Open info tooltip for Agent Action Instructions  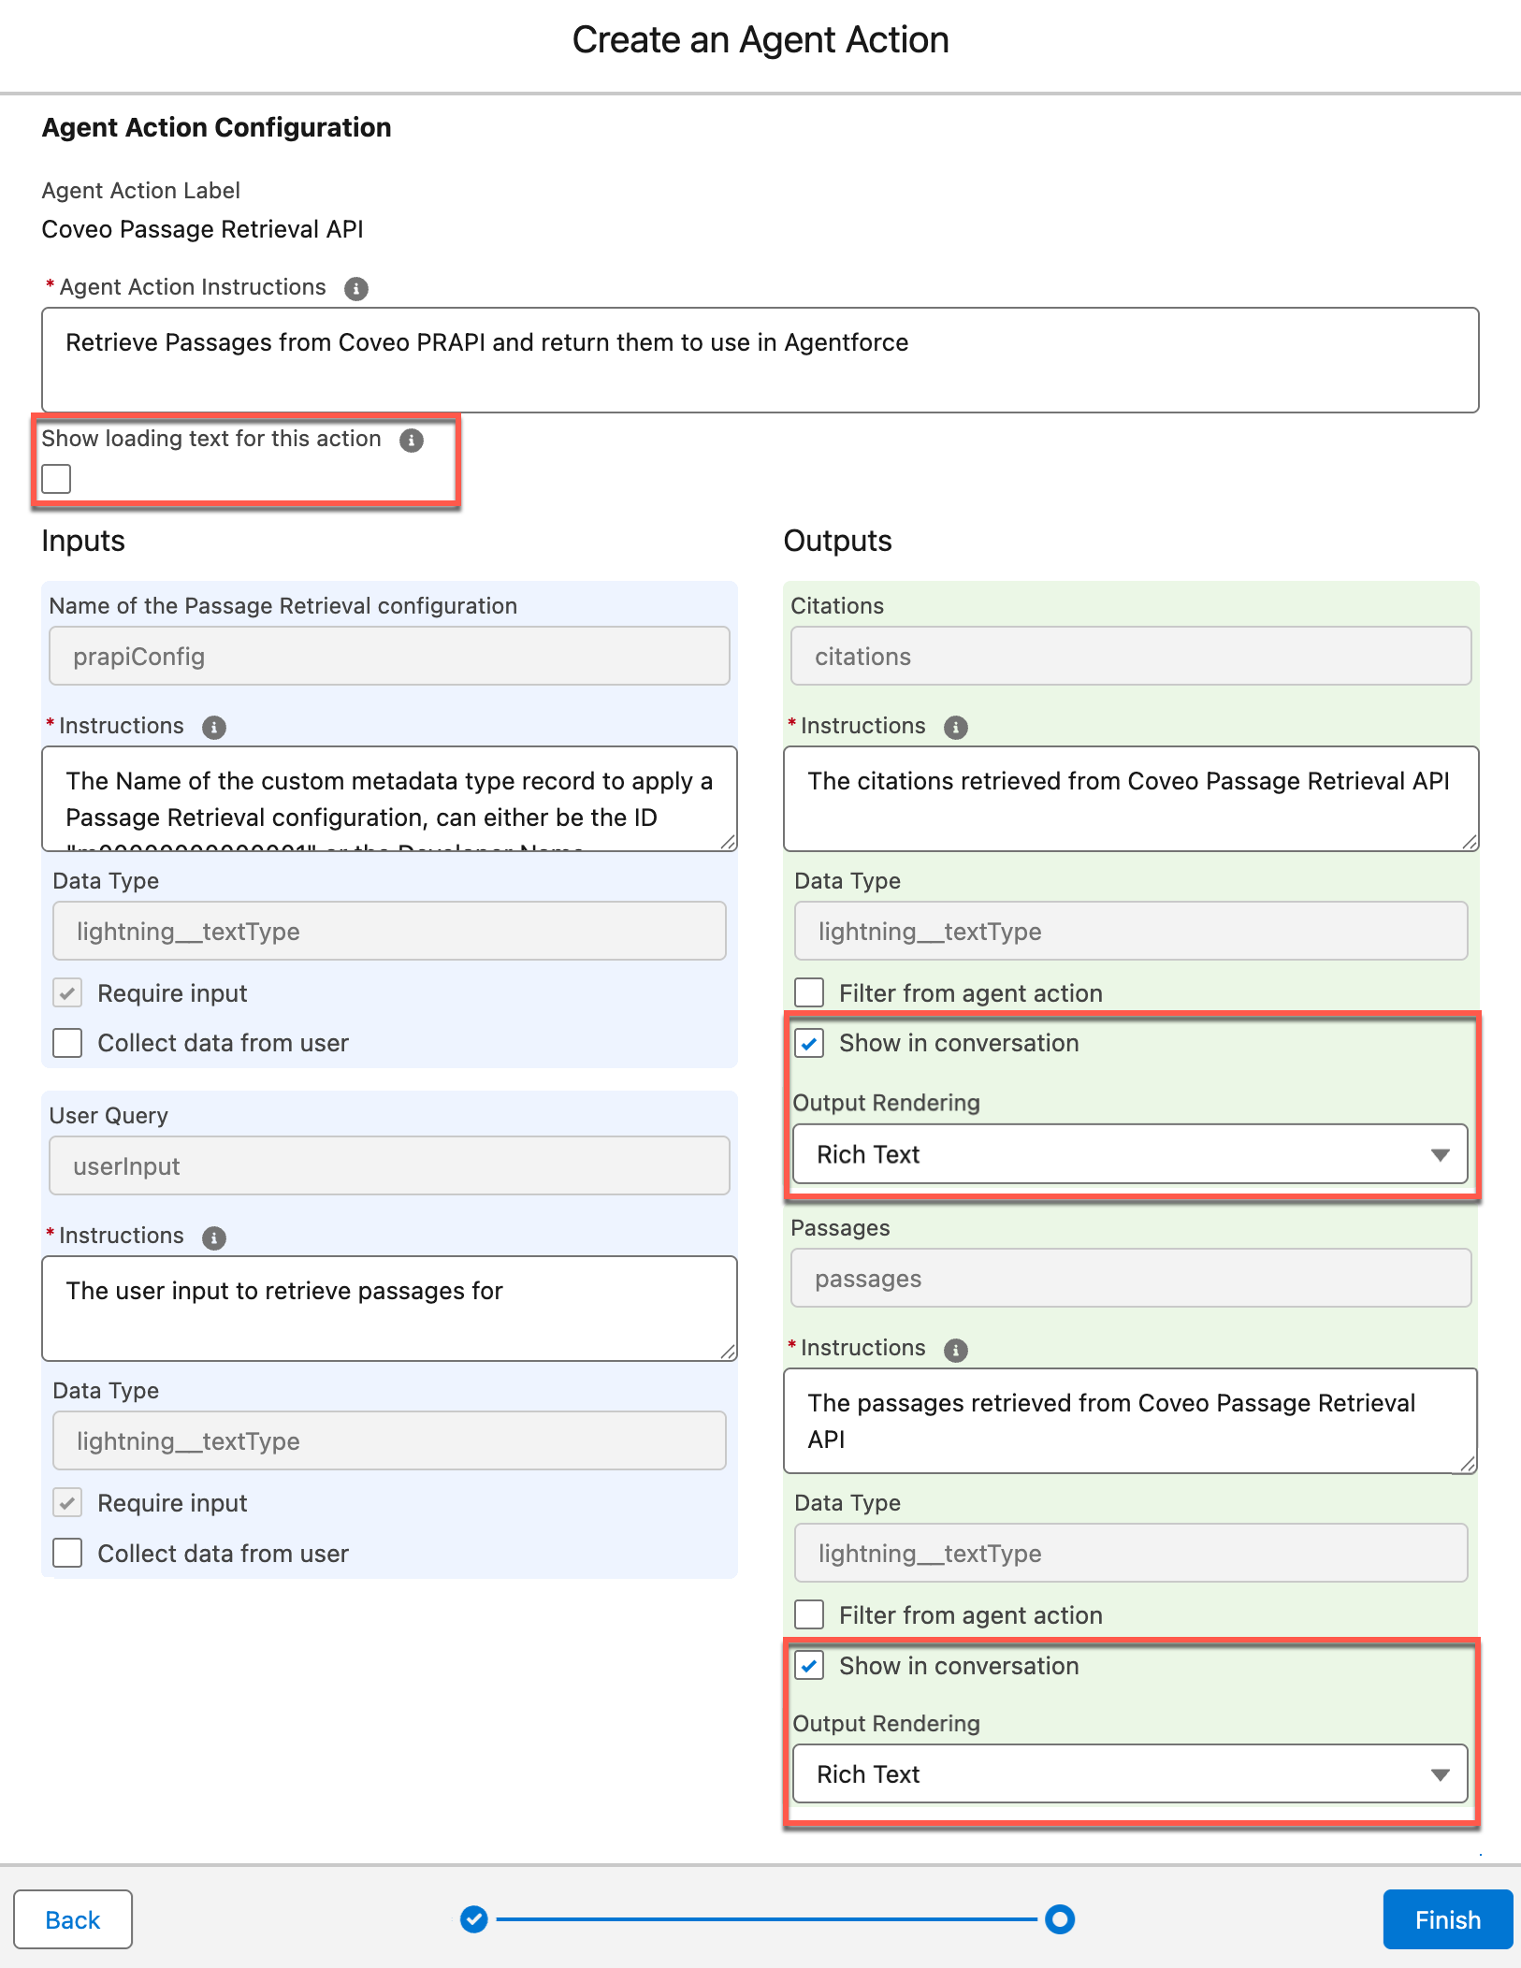[355, 288]
